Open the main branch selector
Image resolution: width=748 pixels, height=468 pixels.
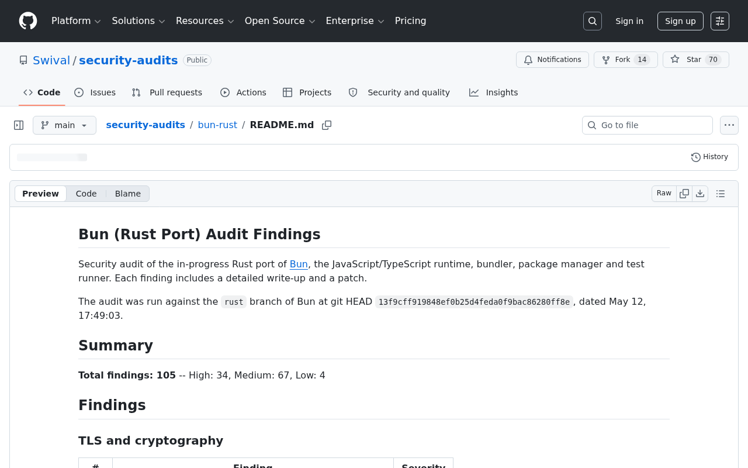point(64,125)
